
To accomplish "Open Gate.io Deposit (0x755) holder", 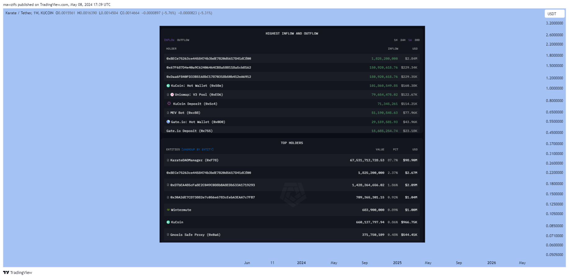I will (x=189, y=131).
